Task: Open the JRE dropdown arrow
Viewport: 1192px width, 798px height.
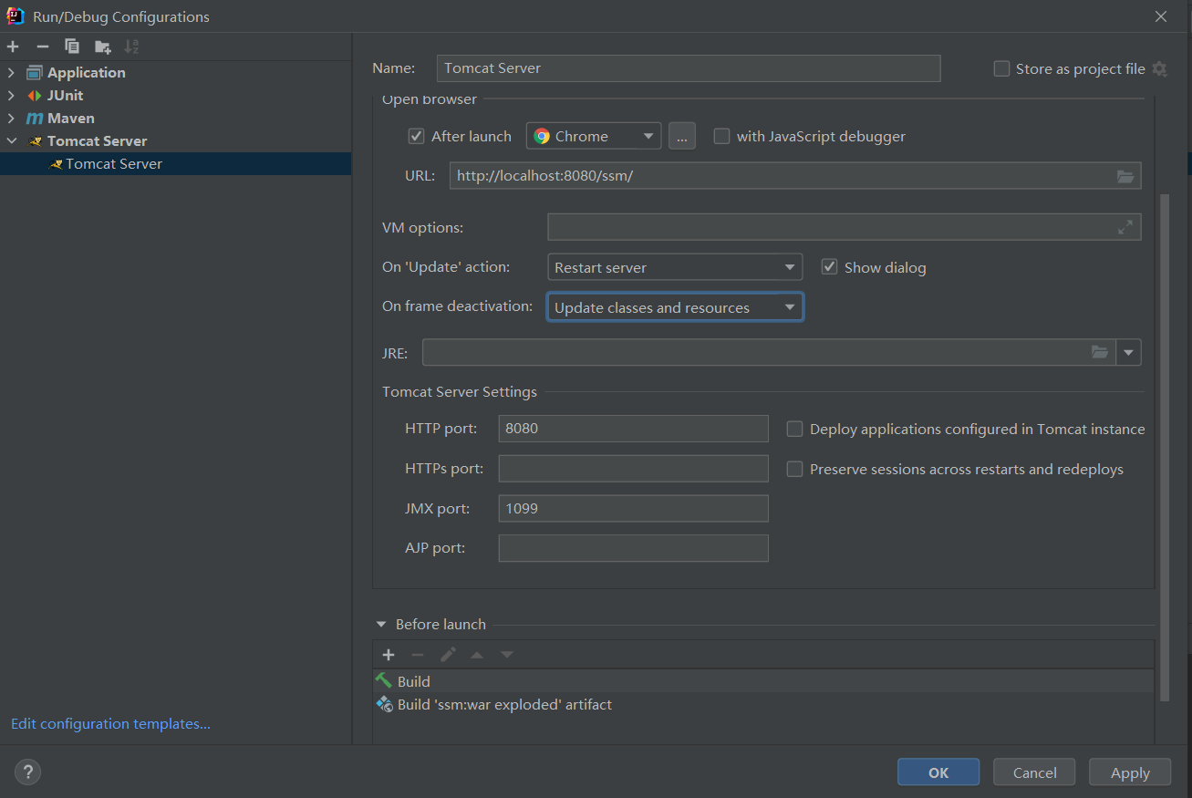Action: point(1129,352)
